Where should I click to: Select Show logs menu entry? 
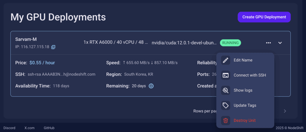[x=243, y=90]
